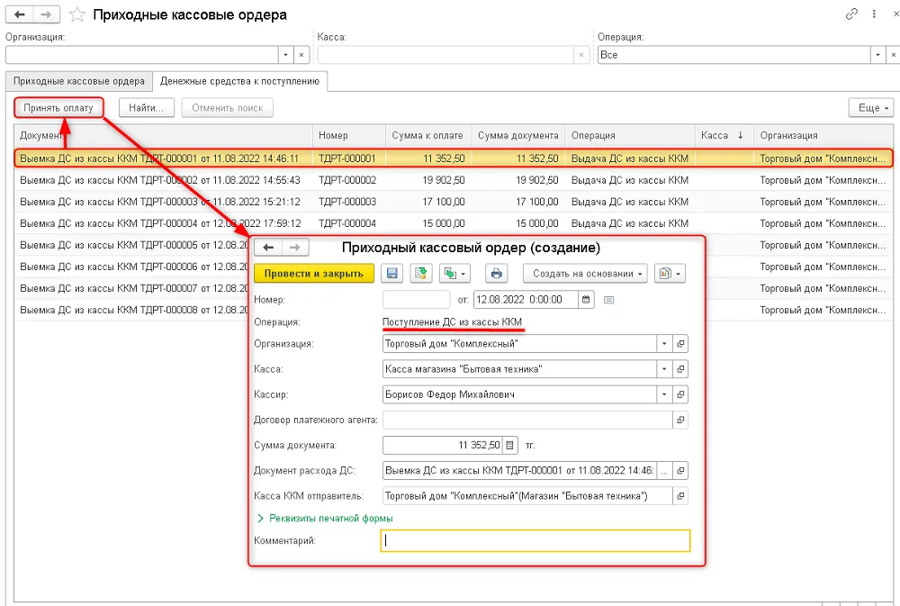900x606 pixels.
Task: Click the Найти... button
Action: (x=147, y=108)
